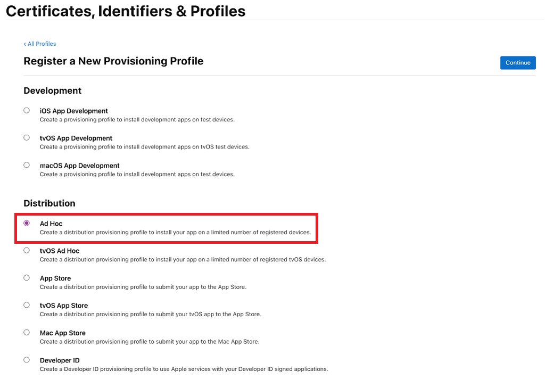This screenshot has width=545, height=379.
Task: Select the tvOS Ad Hoc radio button
Action: pyautogui.click(x=27, y=250)
